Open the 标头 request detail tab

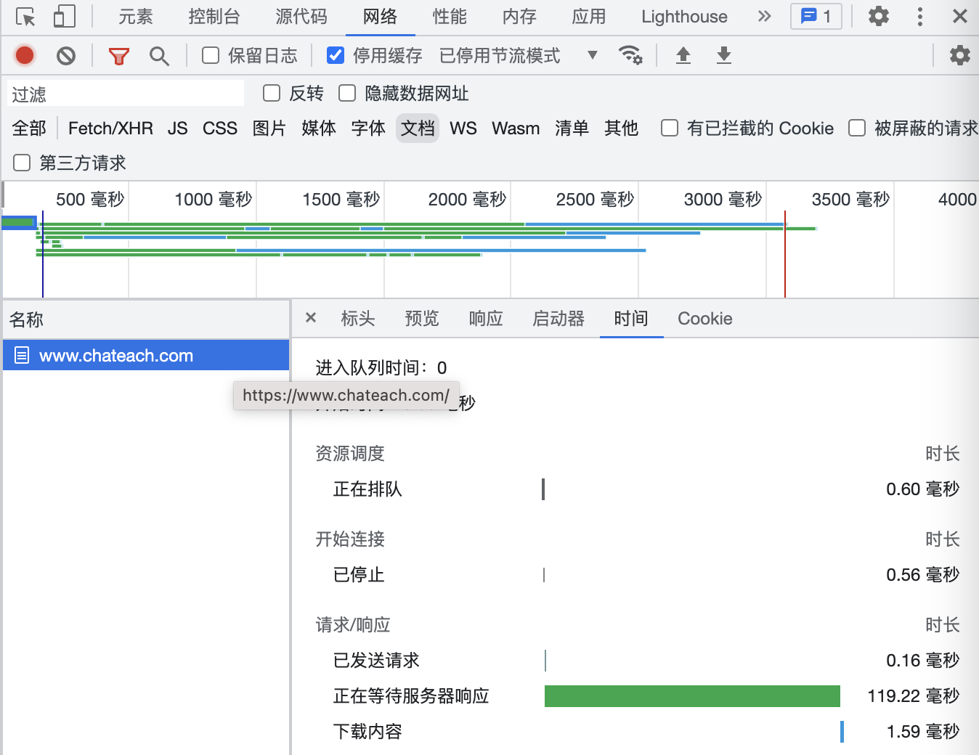358,319
